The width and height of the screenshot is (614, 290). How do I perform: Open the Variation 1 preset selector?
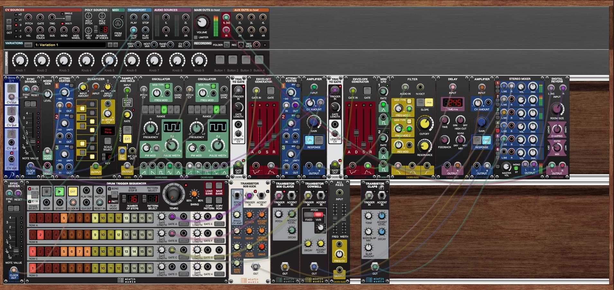click(x=69, y=45)
